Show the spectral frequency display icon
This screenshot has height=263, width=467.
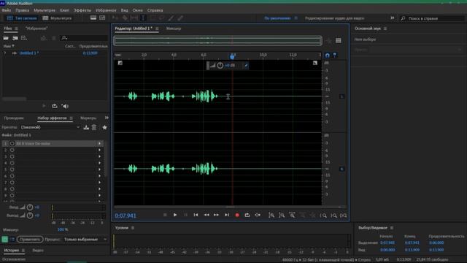(93, 18)
